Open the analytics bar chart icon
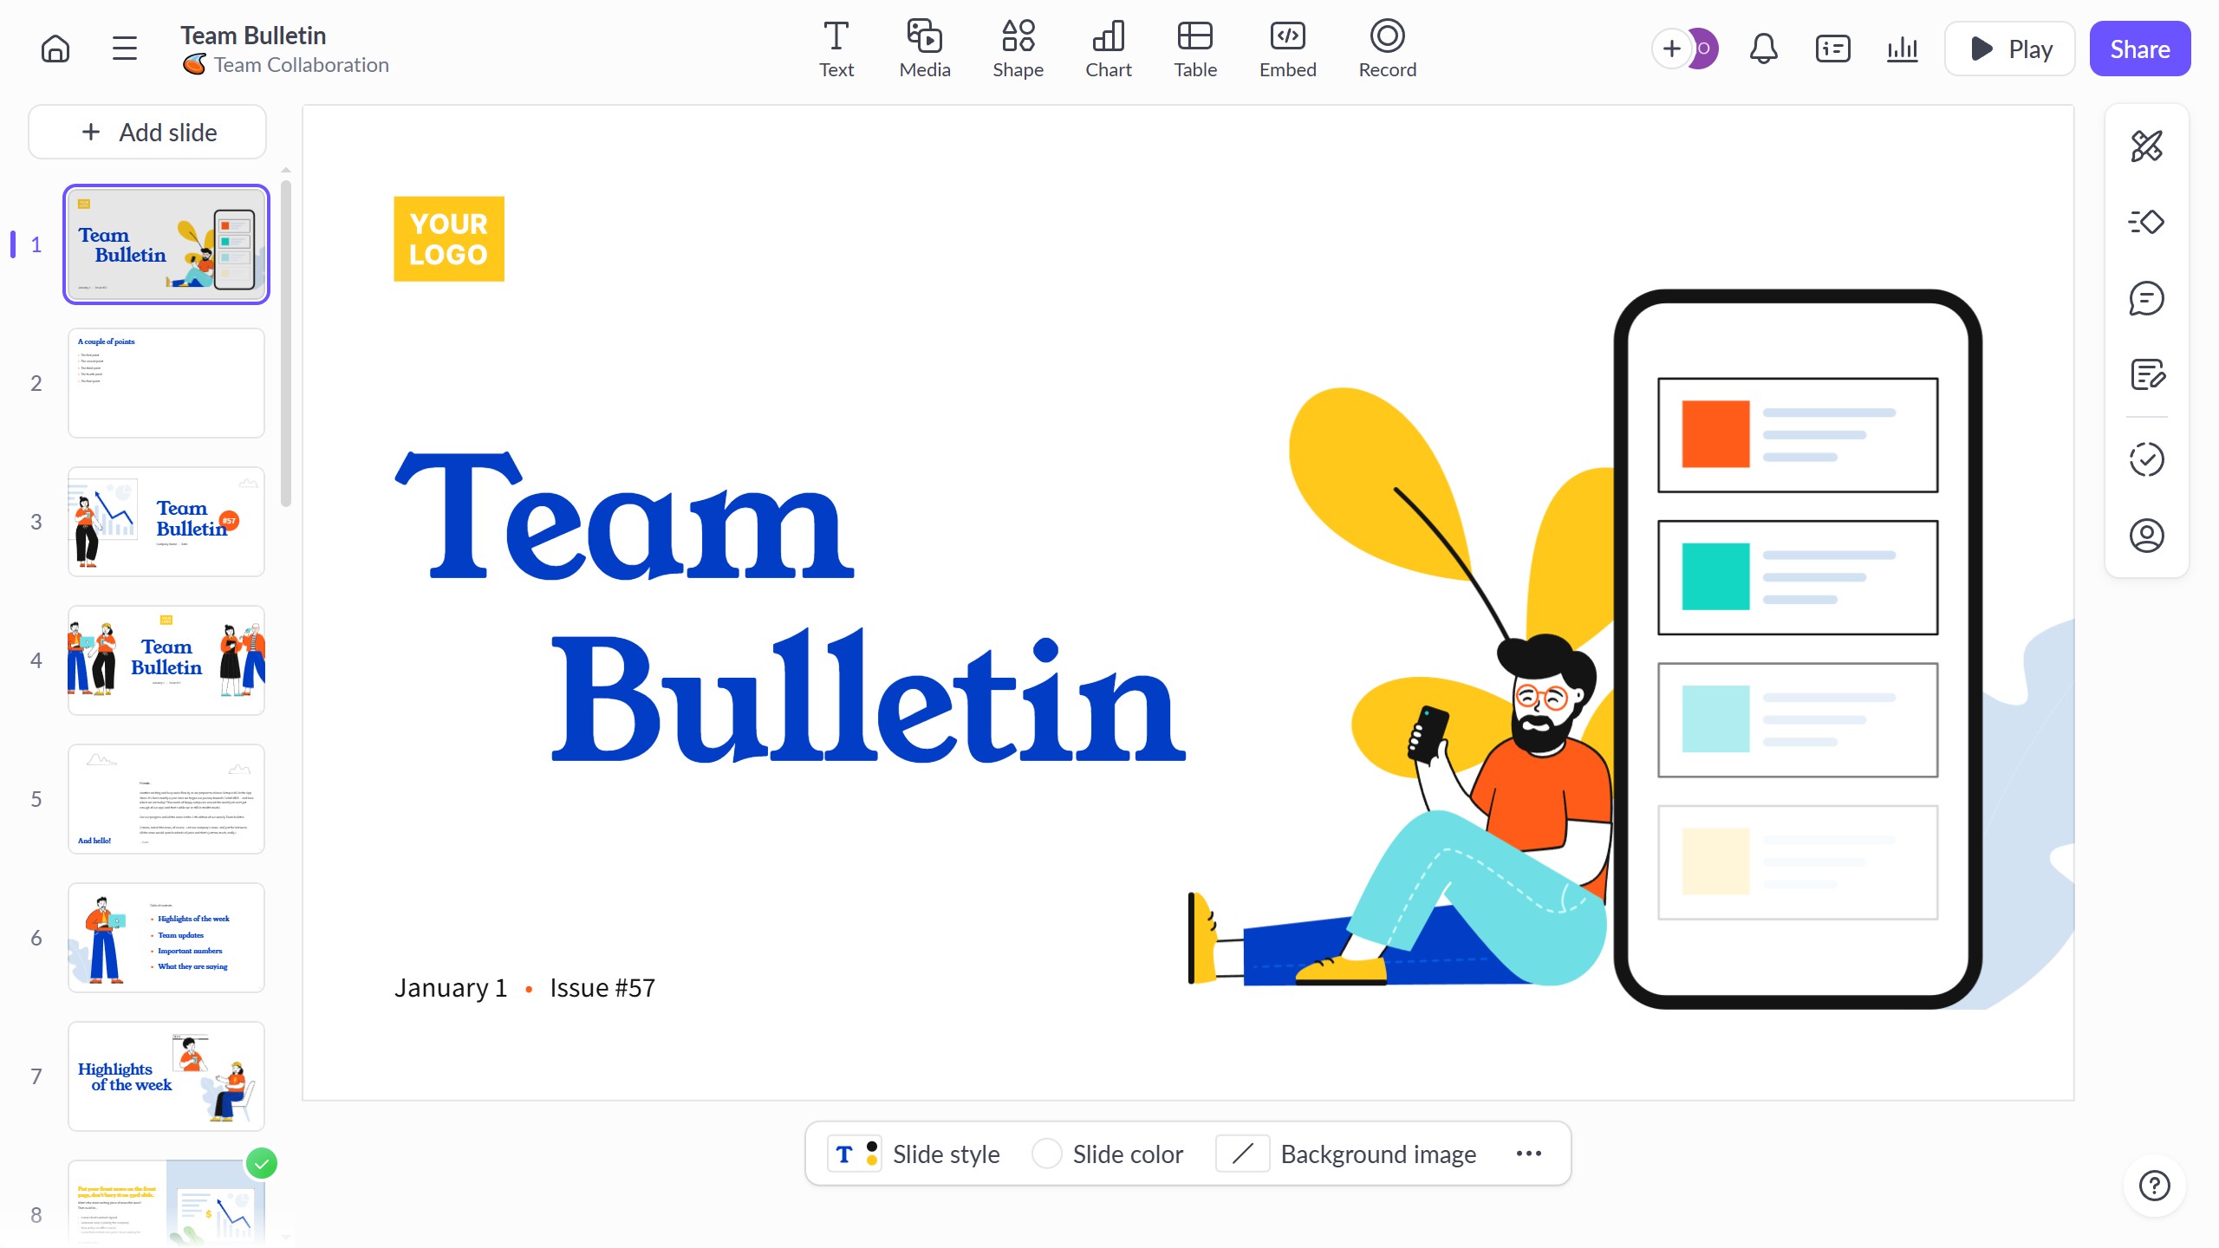 tap(1902, 49)
